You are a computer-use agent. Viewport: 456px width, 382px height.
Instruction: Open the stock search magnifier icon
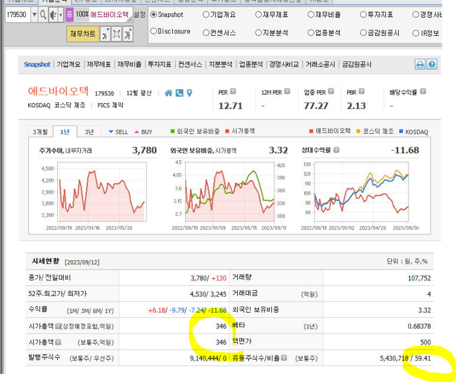click(43, 15)
